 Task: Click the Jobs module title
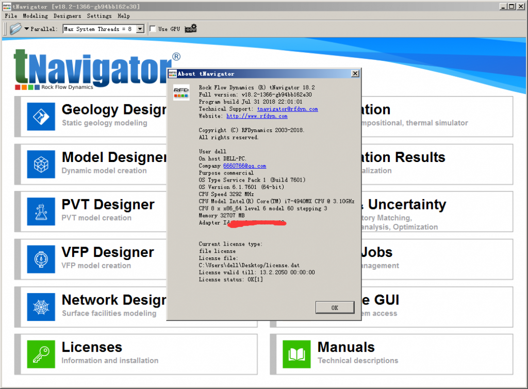coord(377,252)
